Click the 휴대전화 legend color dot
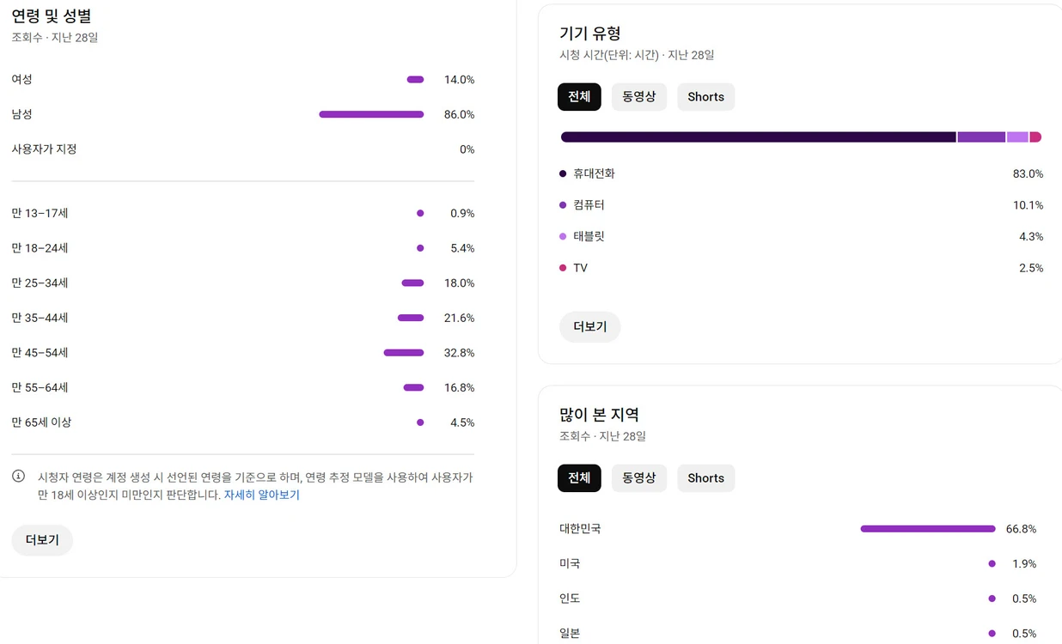1062x644 pixels. [x=563, y=173]
